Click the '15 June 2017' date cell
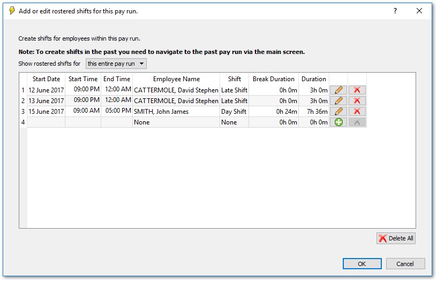 tap(46, 112)
